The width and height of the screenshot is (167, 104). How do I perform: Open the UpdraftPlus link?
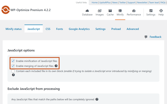click(105, 3)
